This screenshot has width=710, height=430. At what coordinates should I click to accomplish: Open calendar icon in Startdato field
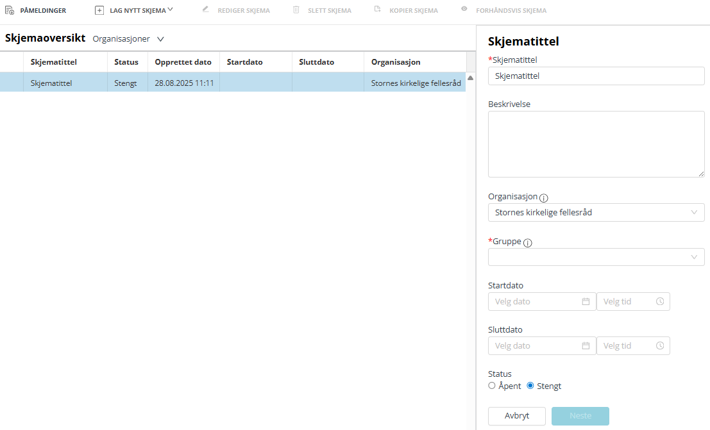[586, 301]
